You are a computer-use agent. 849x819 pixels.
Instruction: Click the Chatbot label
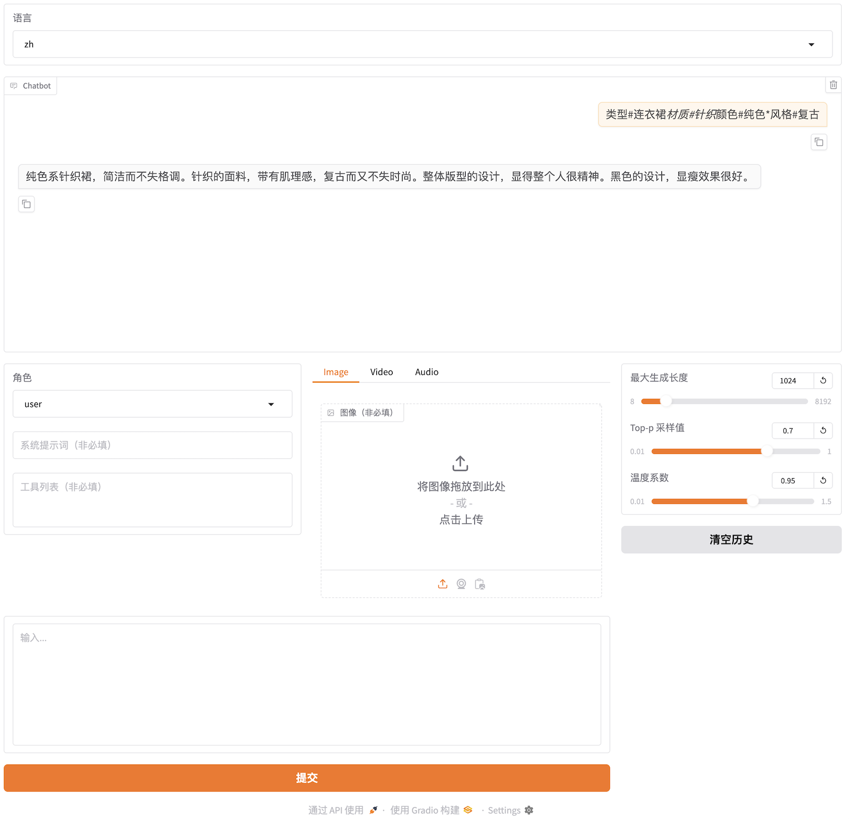31,86
